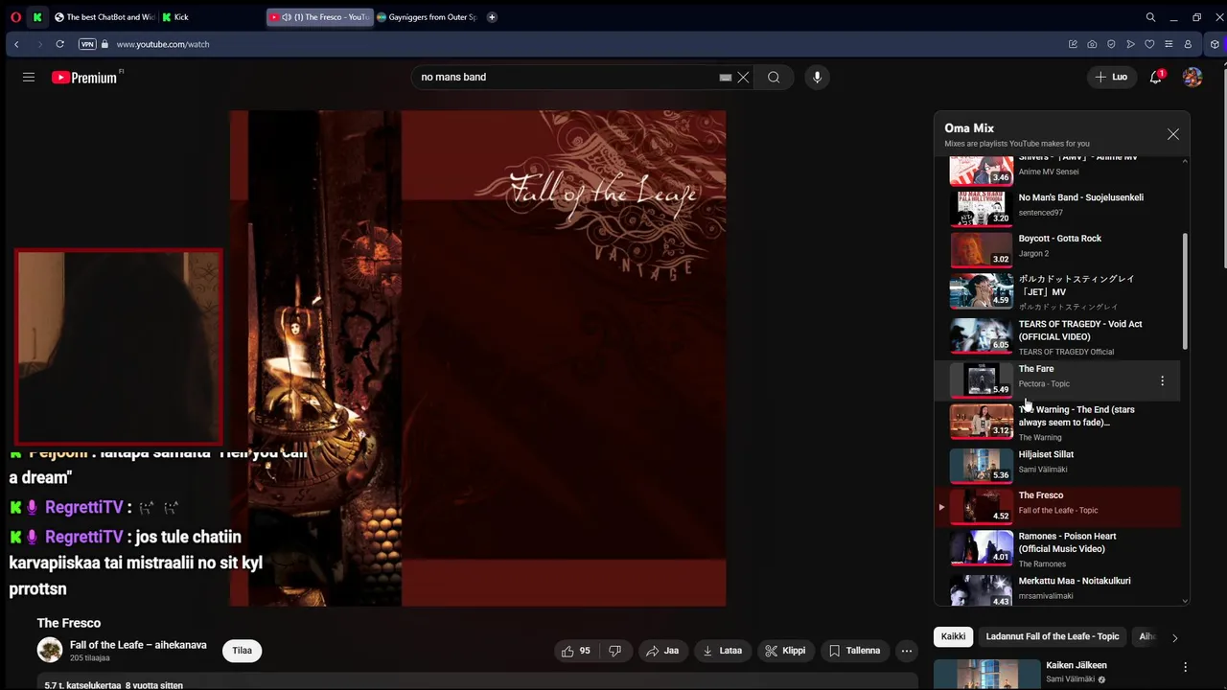Subscribe with the Tilaa button
The width and height of the screenshot is (1227, 690).
coord(243,651)
